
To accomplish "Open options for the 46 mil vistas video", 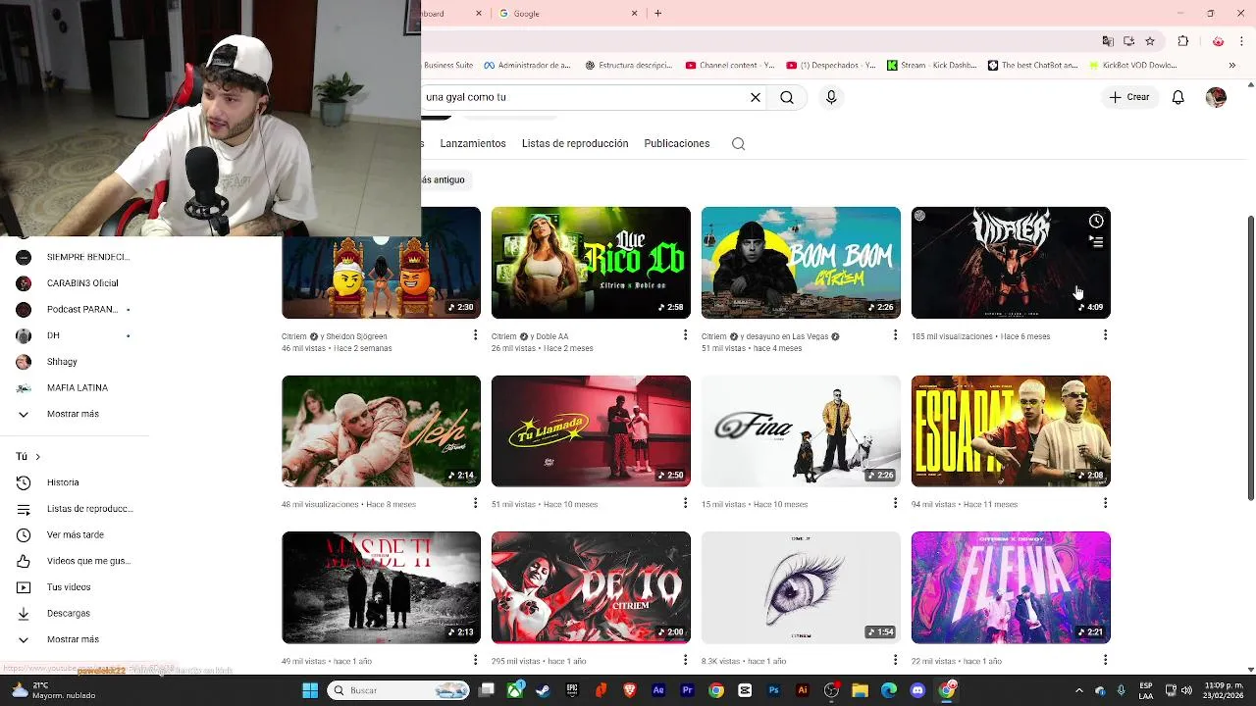I will pyautogui.click(x=475, y=335).
